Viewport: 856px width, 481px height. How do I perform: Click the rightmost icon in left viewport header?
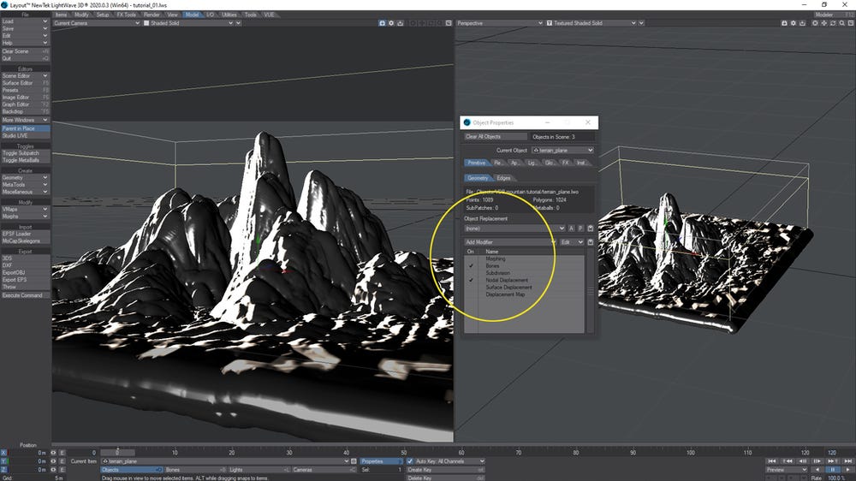click(449, 23)
